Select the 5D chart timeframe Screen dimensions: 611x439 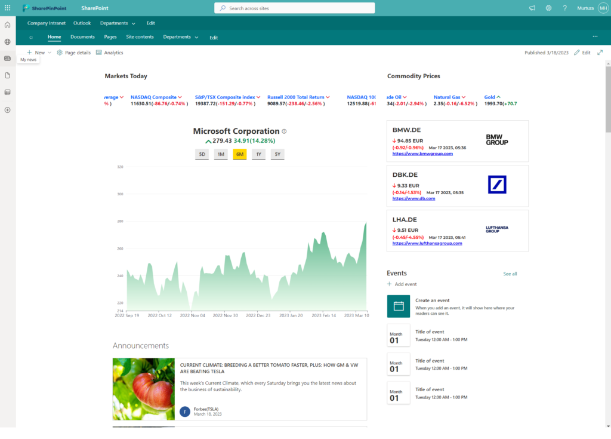click(x=202, y=154)
